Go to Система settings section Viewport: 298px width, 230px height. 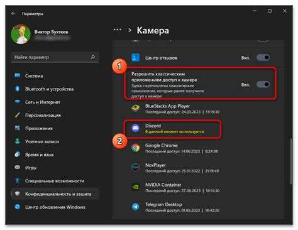(34, 76)
